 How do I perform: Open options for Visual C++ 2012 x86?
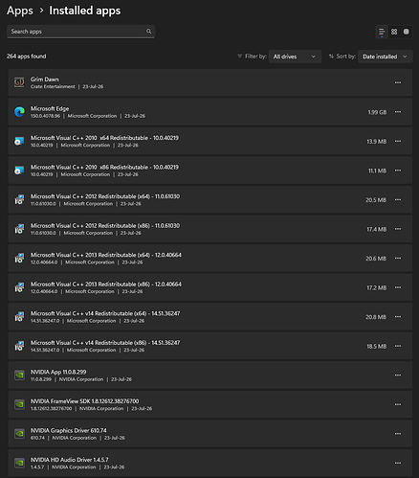point(398,229)
